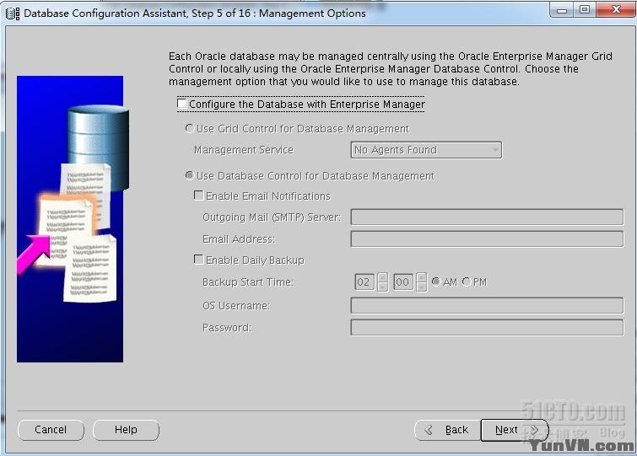
Task: Tick the Enable Daily Backup checkbox
Action: tap(198, 260)
